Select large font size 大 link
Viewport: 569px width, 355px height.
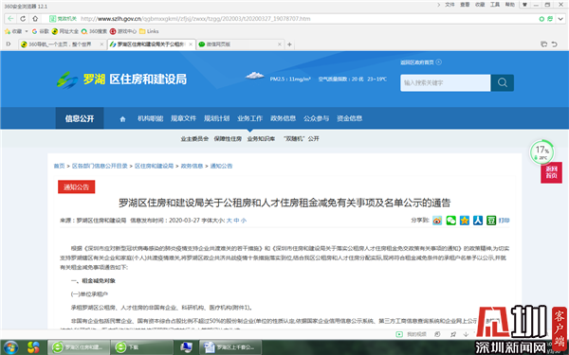point(229,221)
